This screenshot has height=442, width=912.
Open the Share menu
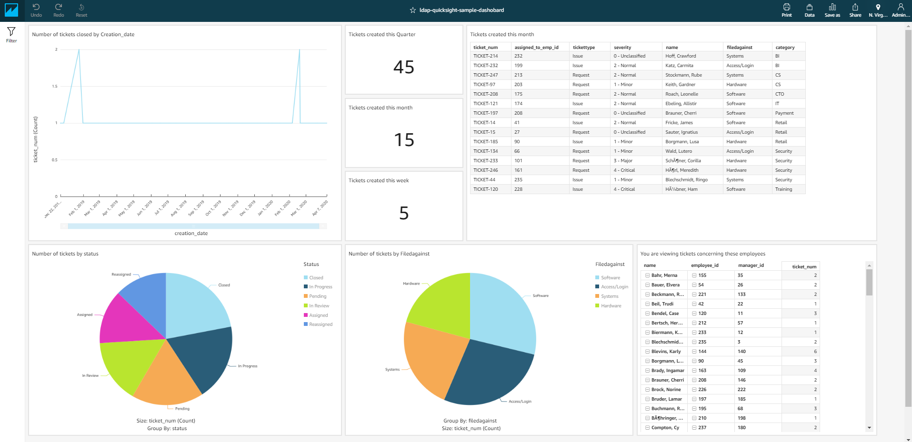pos(855,10)
